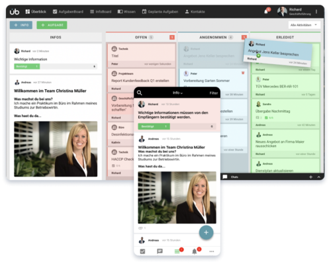
Task: Open Vorbereitung Garten Sommer task
Action: coord(207,81)
